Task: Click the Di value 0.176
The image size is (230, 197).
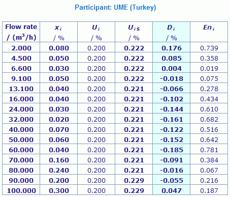Action: [172, 48]
